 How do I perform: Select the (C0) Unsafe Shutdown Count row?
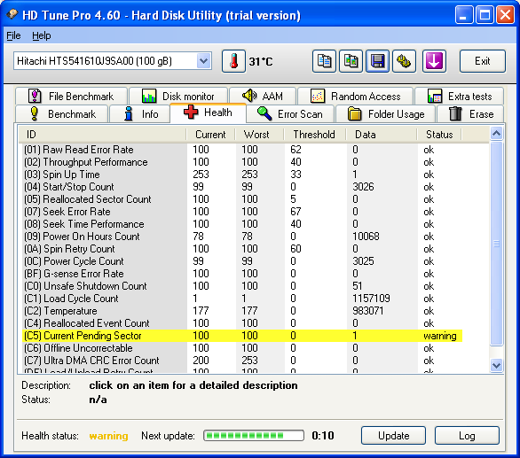242,286
